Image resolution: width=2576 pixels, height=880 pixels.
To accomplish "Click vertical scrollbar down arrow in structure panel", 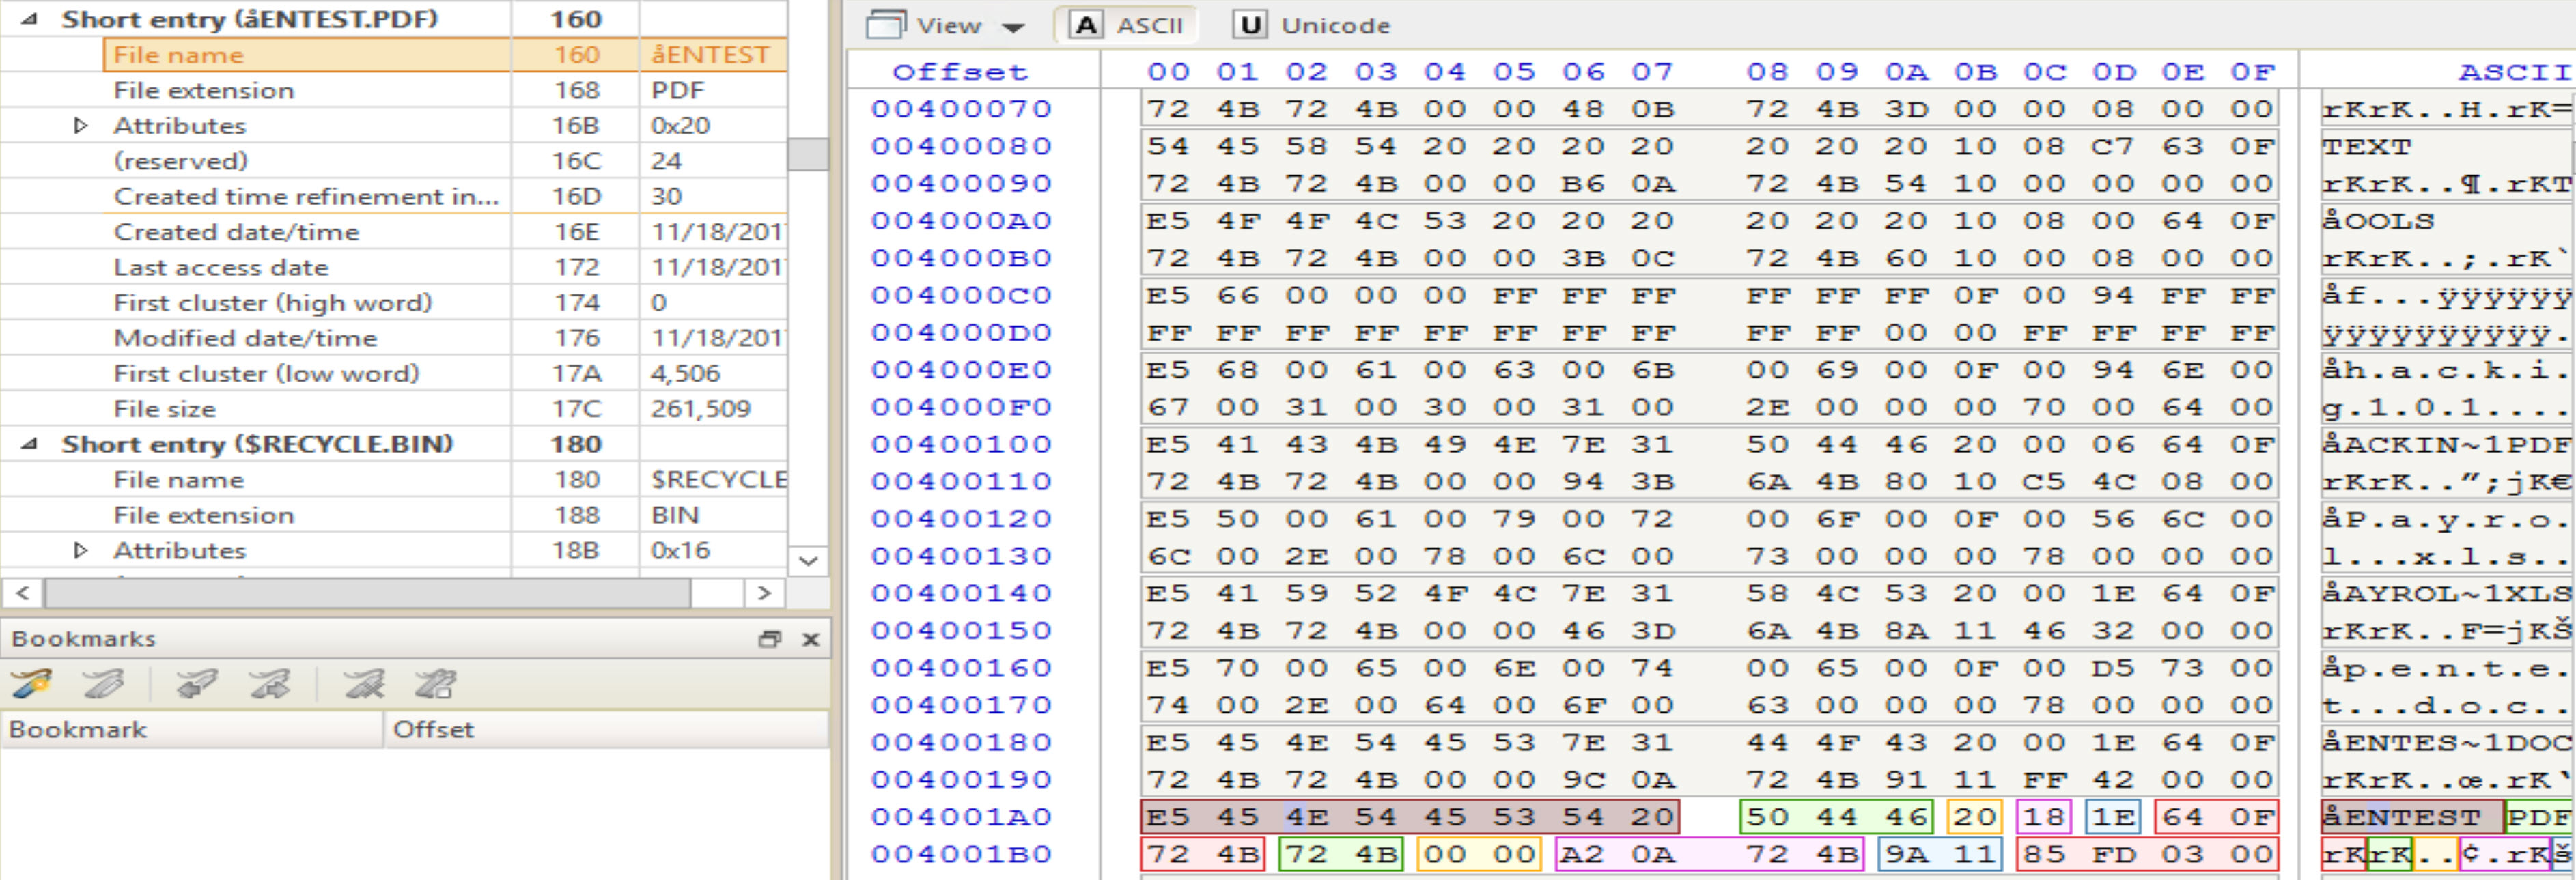I will (808, 561).
